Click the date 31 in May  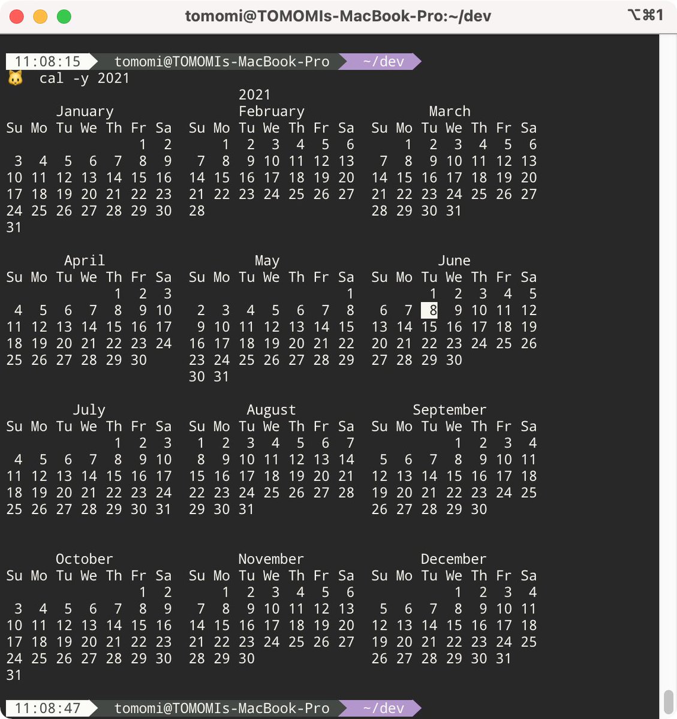pos(222,377)
